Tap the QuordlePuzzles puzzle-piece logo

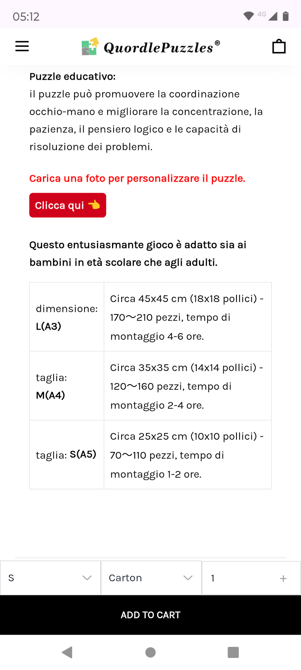point(90,47)
